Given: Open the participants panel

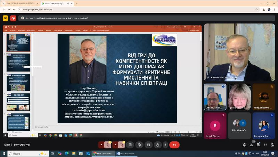Looking at the screenshot, I should point(252,145).
